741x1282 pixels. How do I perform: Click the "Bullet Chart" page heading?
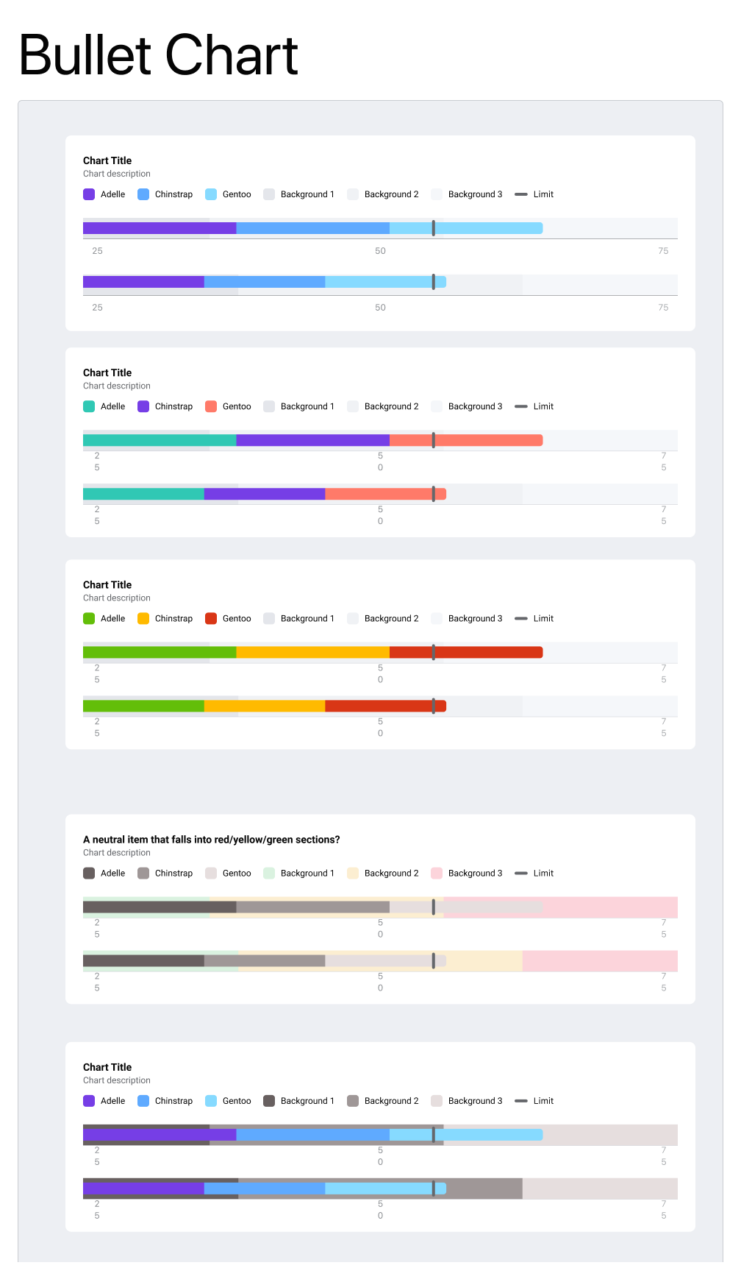click(158, 55)
